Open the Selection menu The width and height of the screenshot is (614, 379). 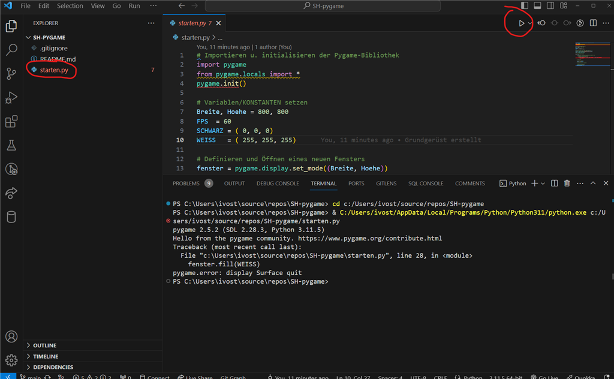[70, 6]
